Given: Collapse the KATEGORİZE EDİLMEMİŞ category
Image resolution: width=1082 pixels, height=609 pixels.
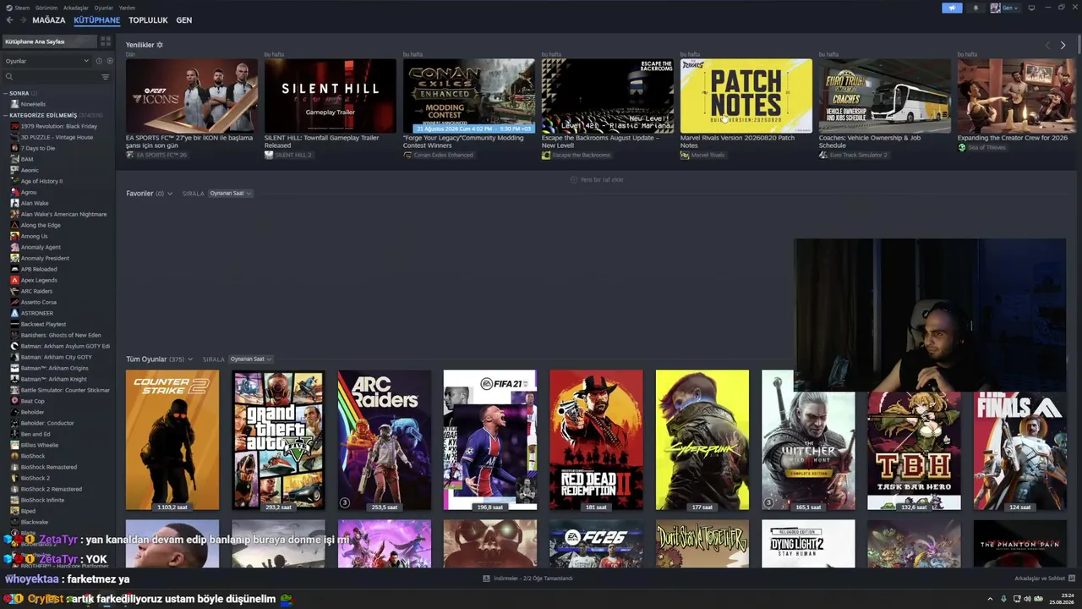Looking at the screenshot, I should point(5,115).
